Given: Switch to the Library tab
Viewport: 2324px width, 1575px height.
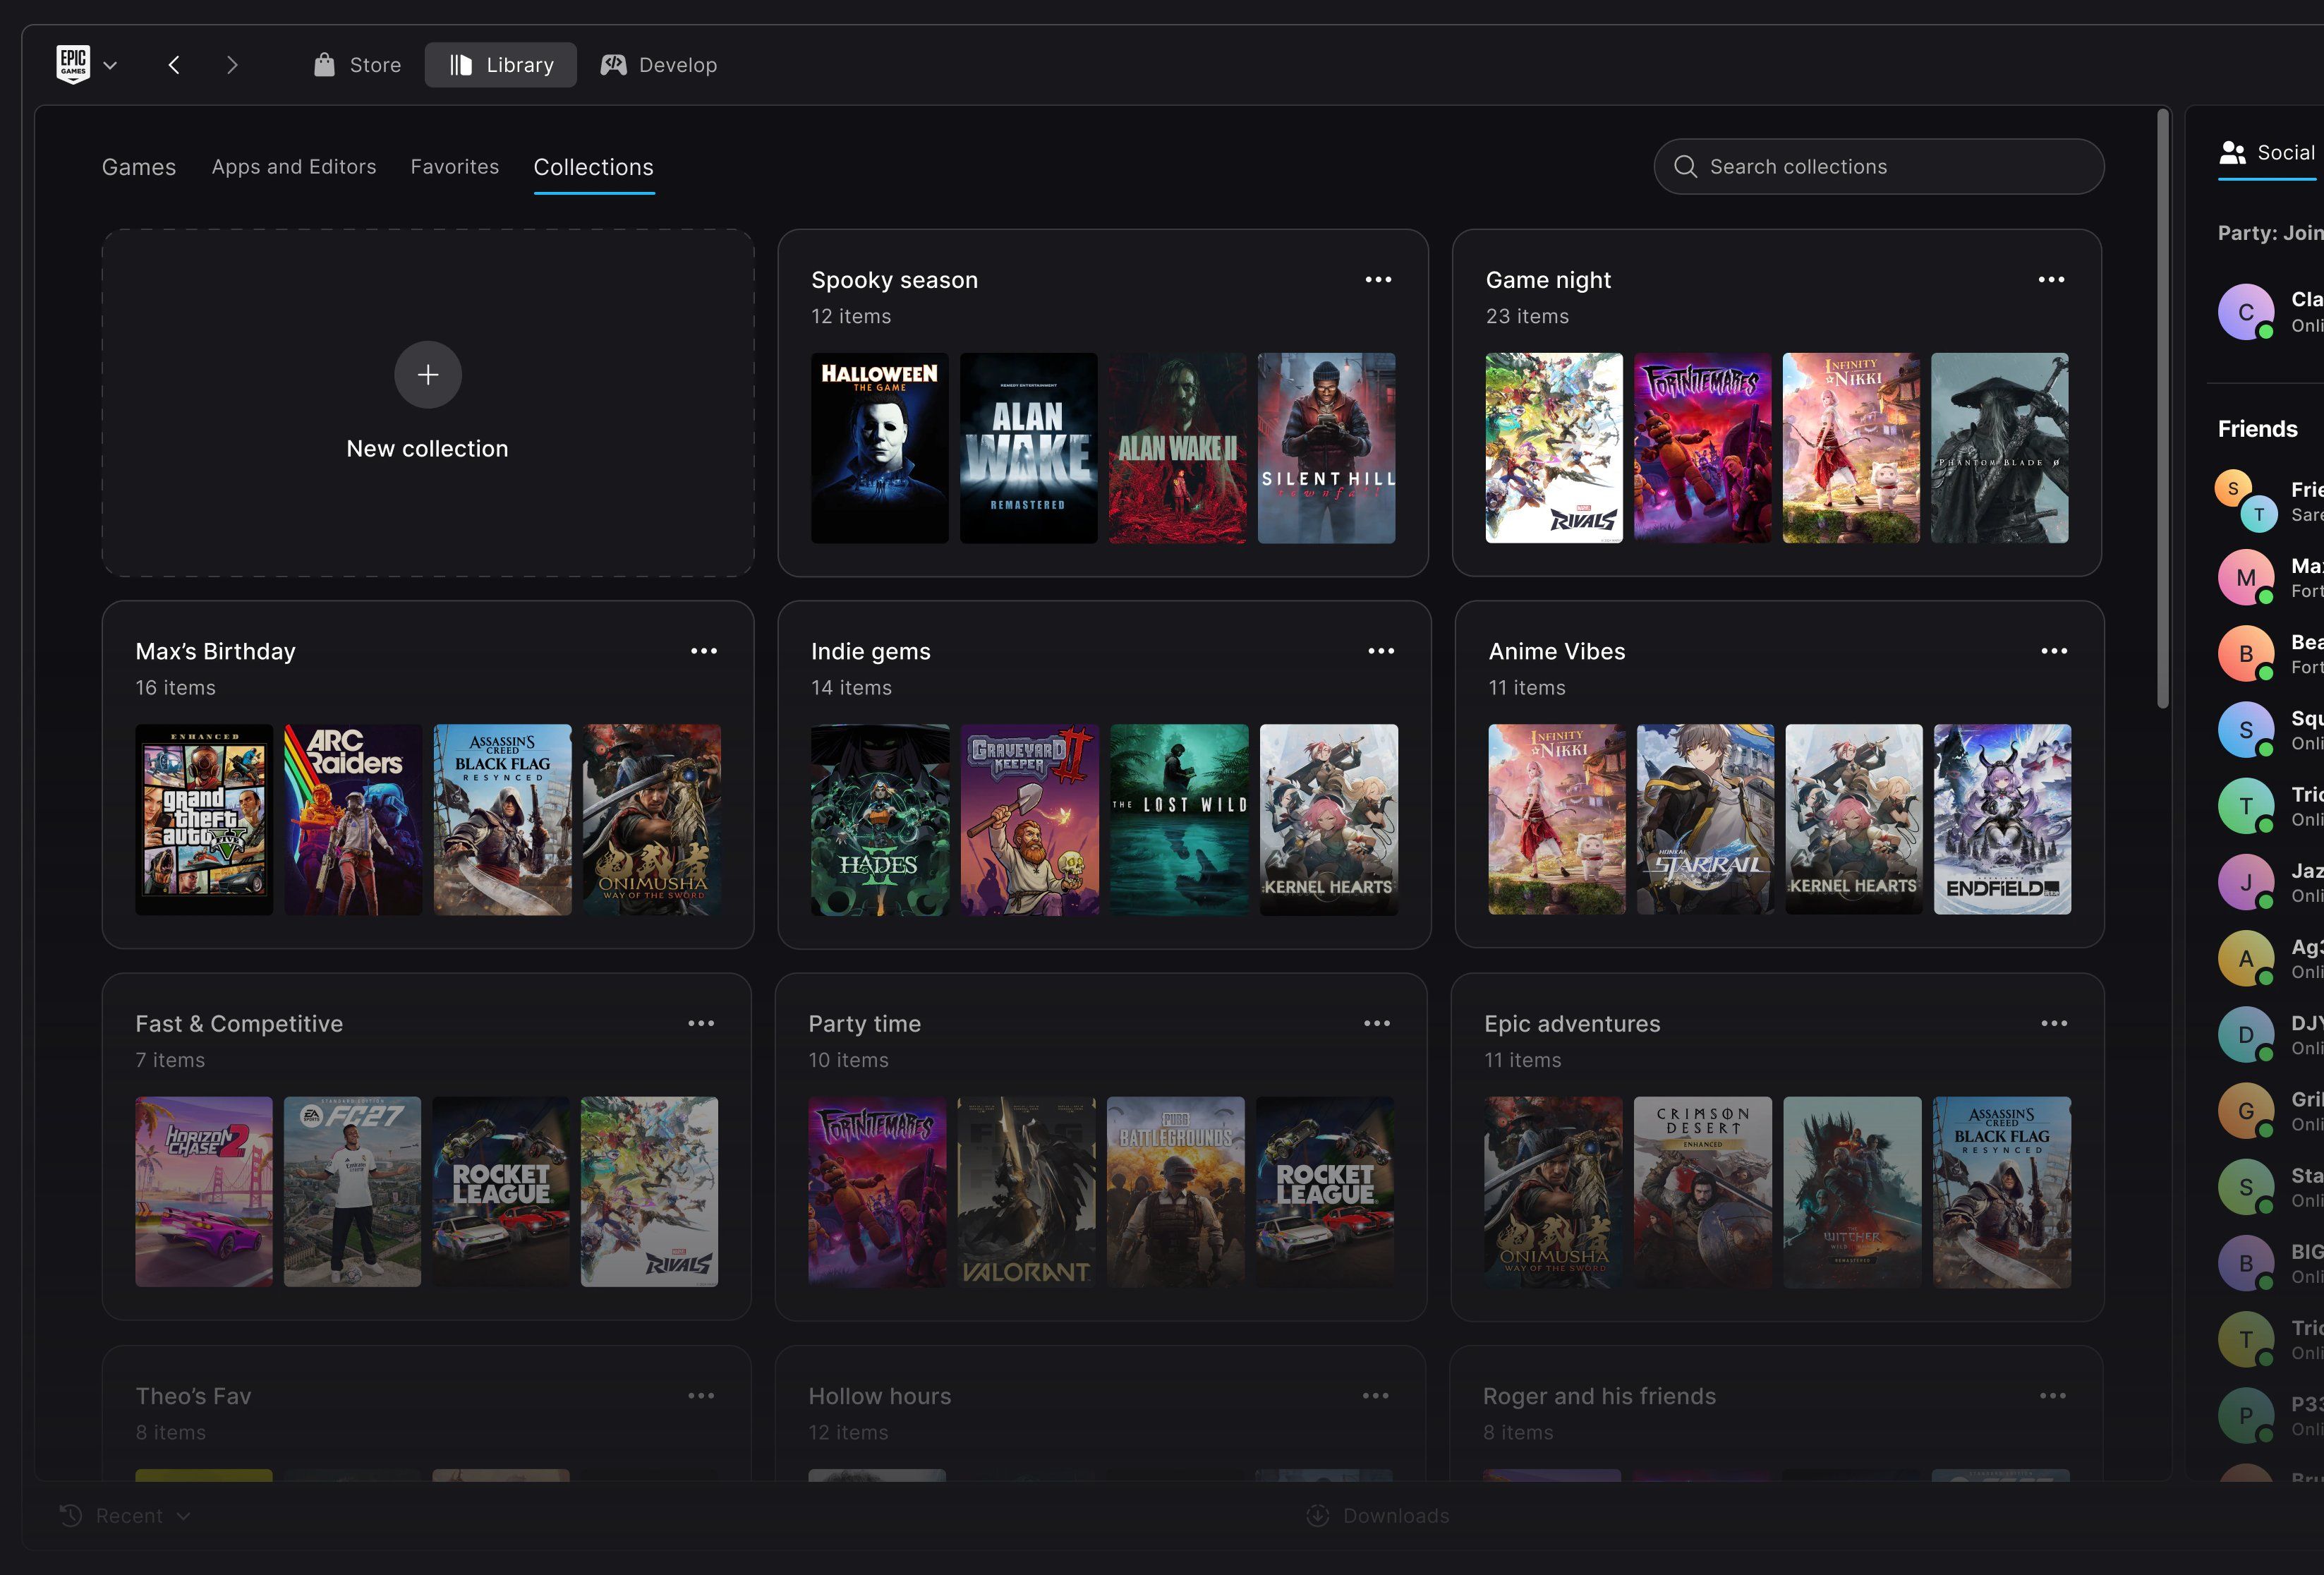Looking at the screenshot, I should 501,65.
